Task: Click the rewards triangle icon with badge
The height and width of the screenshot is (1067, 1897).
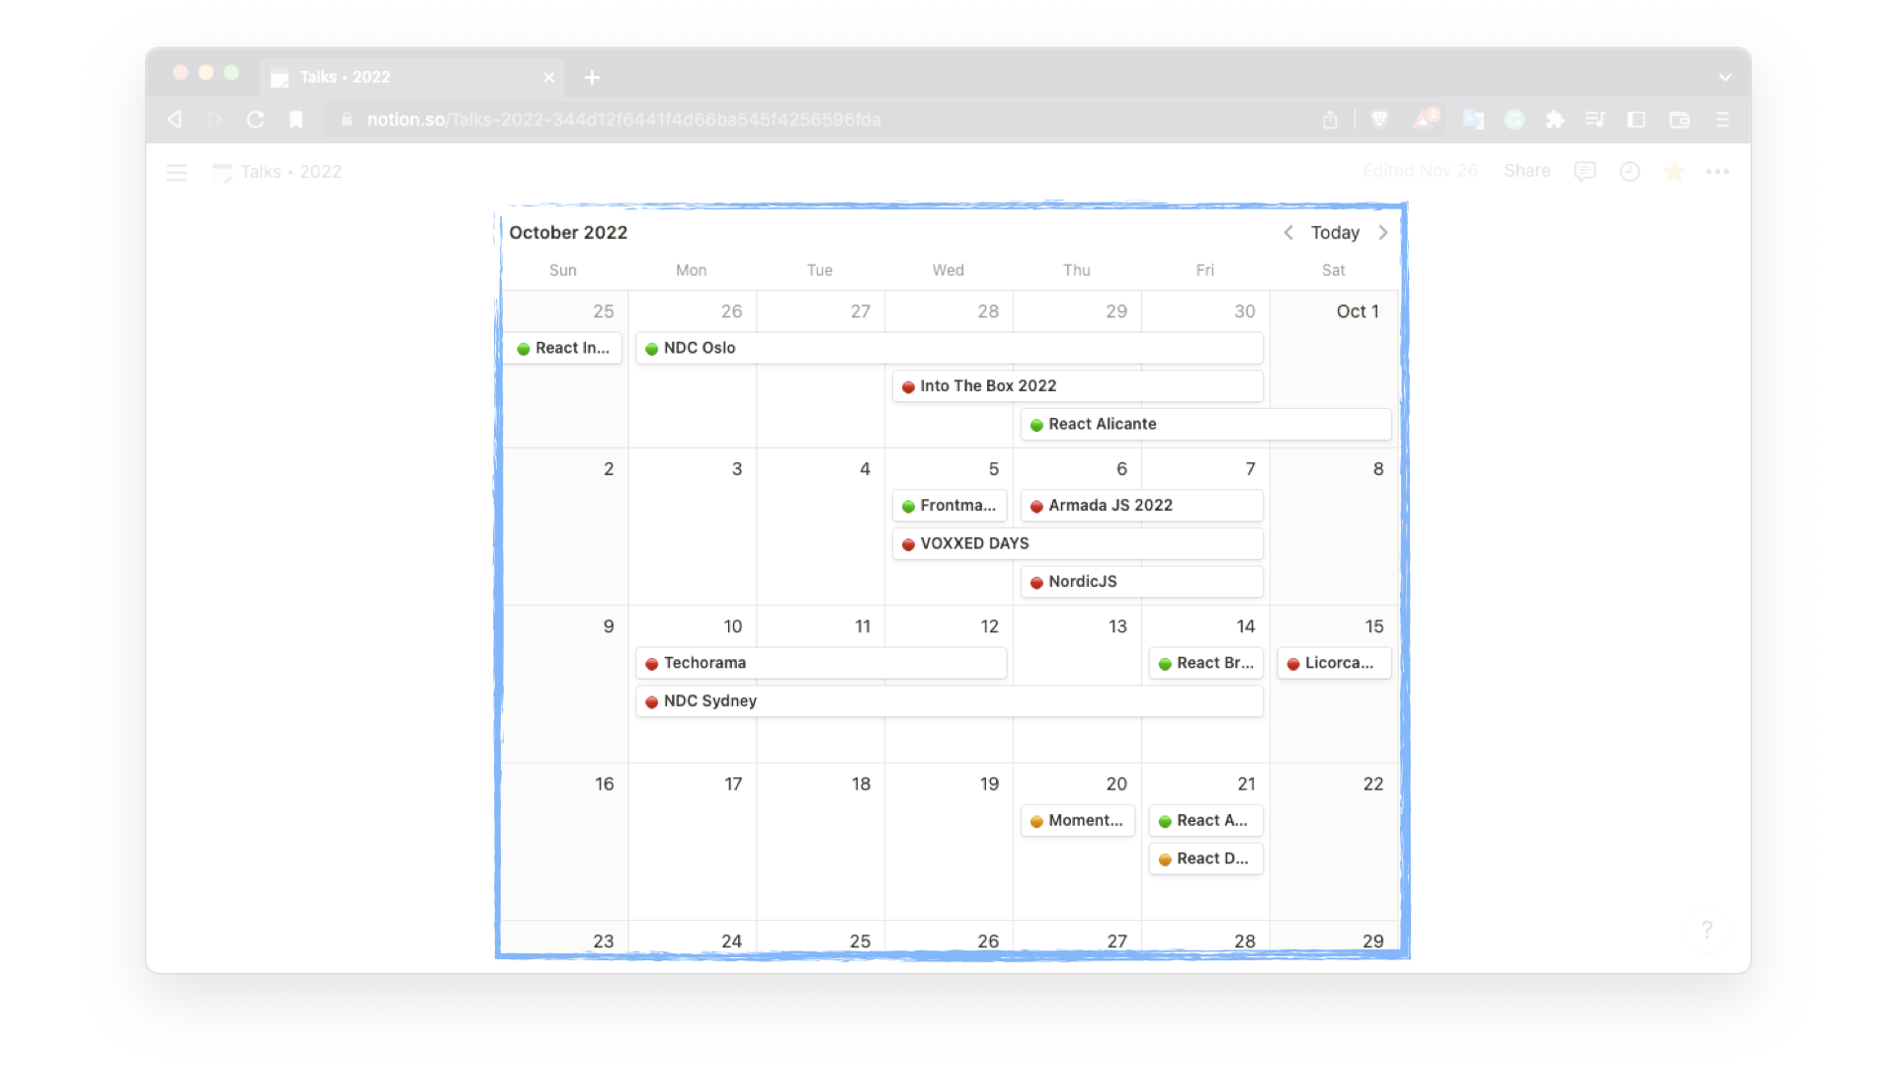Action: point(1424,119)
